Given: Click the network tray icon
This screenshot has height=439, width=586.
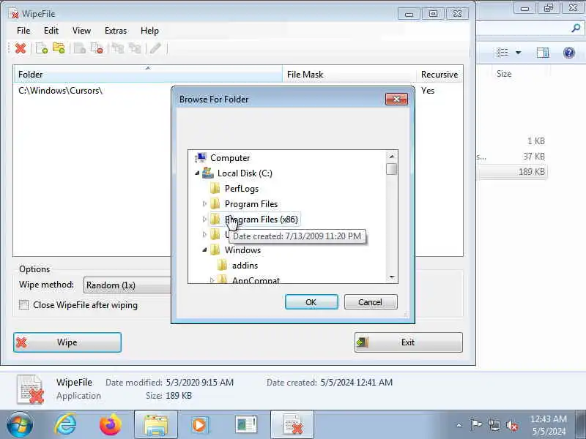Looking at the screenshot, I should point(494,425).
